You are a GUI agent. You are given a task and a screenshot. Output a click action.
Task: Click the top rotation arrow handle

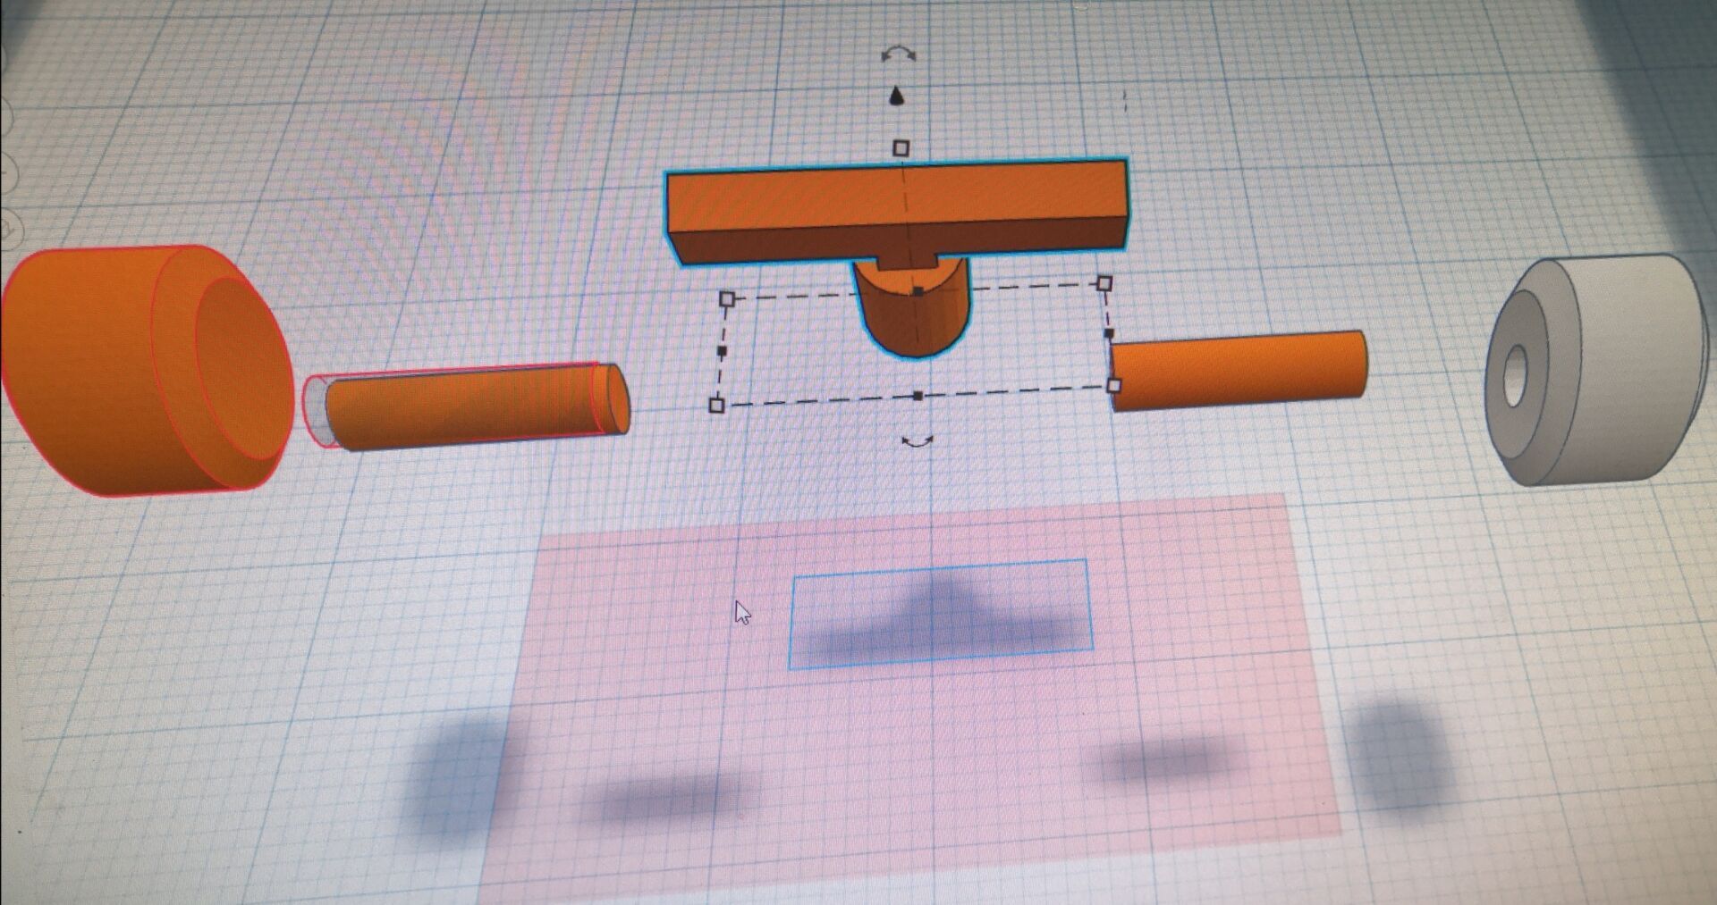[x=899, y=55]
